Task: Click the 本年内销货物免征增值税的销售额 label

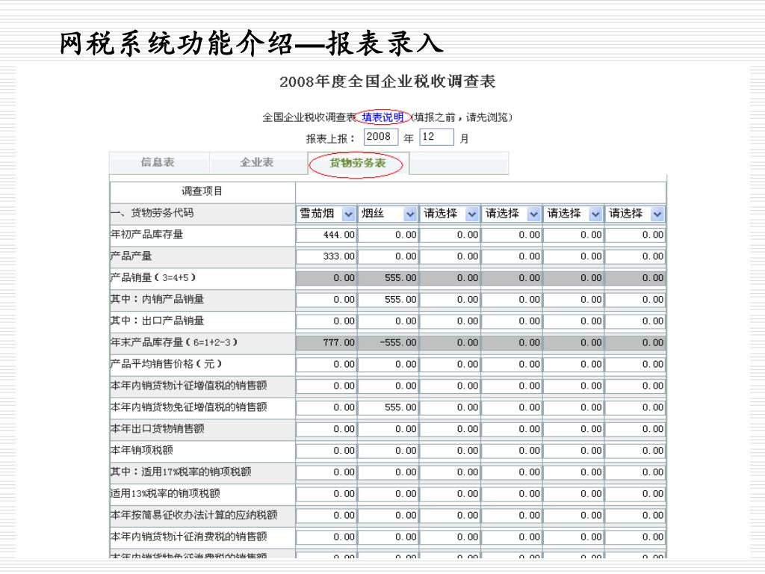Action: pyautogui.click(x=188, y=407)
